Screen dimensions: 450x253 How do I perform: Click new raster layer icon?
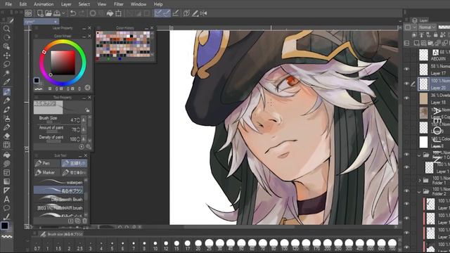tap(417, 44)
